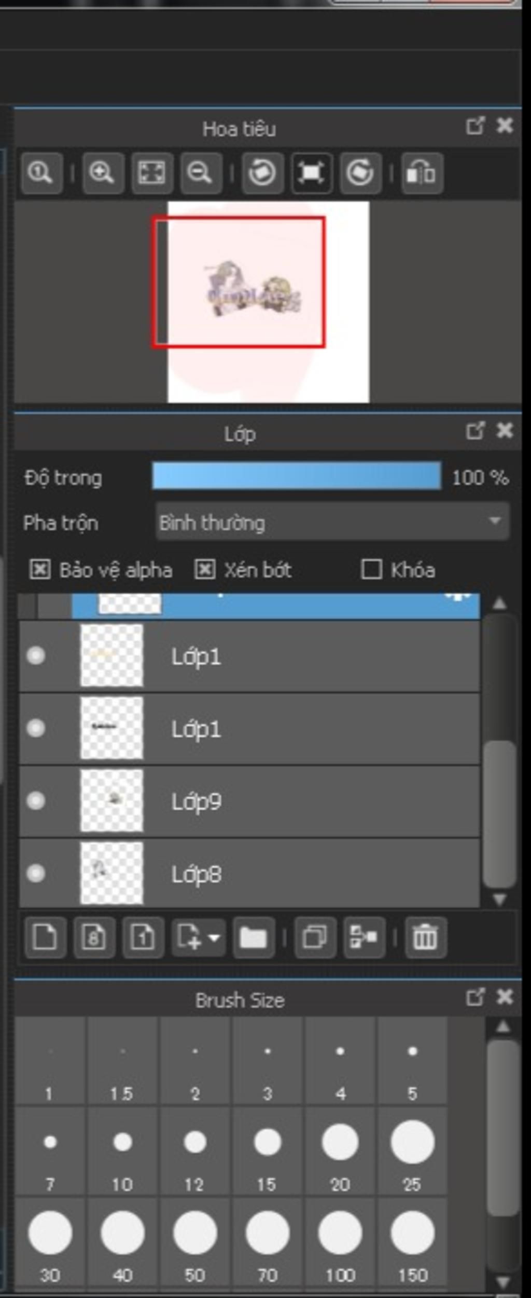Rotate the canvas view left
The width and height of the screenshot is (531, 1298).
coord(262,173)
